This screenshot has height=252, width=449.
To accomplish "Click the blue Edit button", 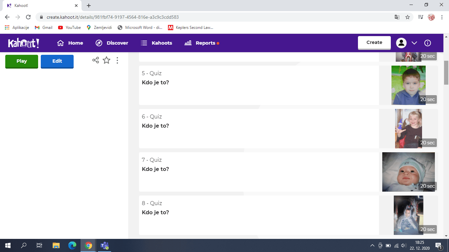I will tap(57, 61).
